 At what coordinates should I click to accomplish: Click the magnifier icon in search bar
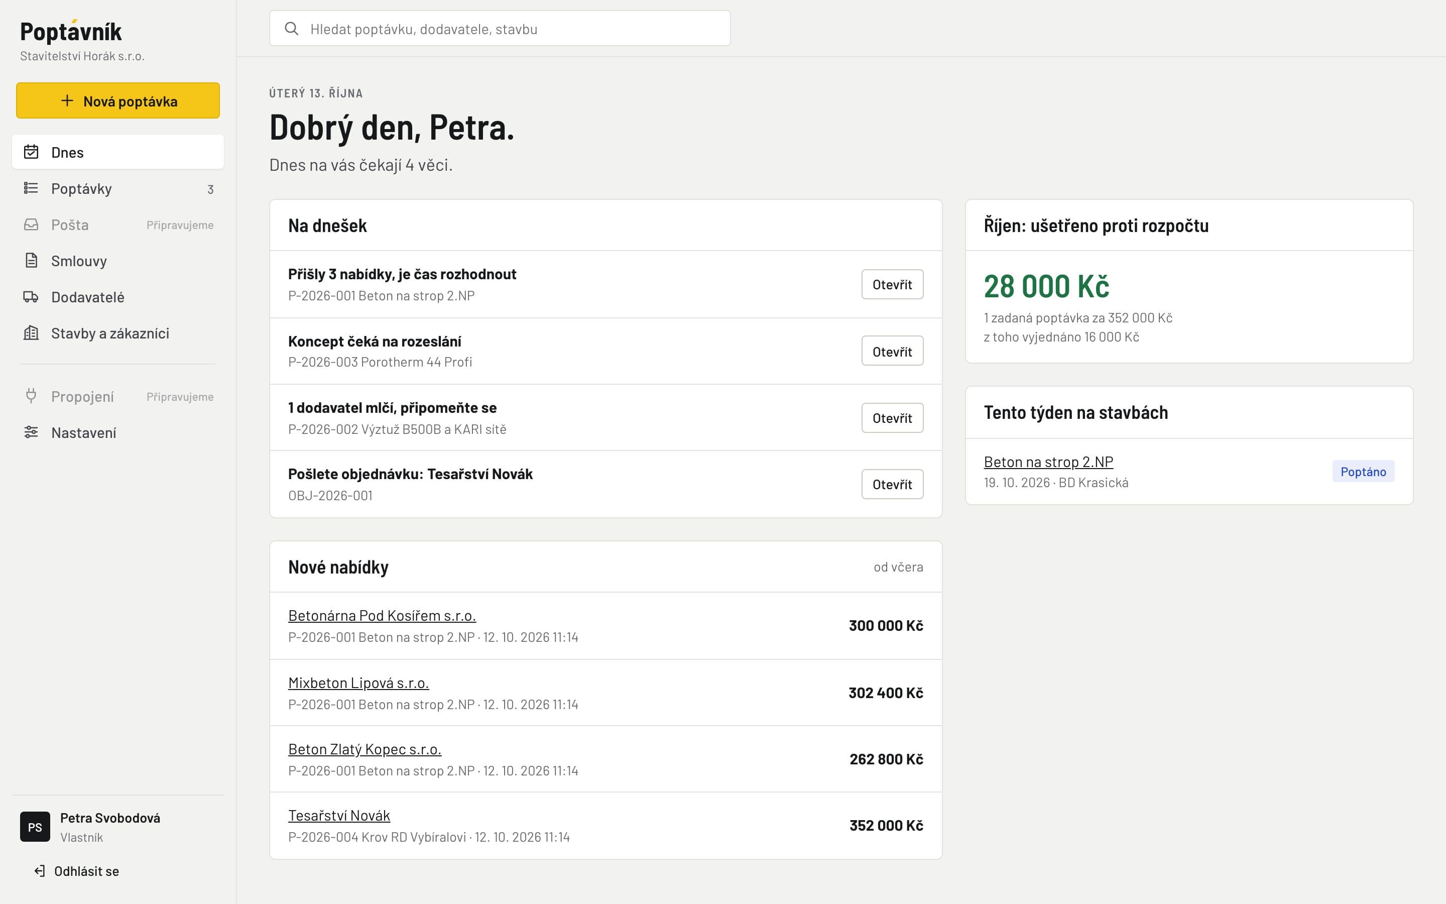pos(292,29)
